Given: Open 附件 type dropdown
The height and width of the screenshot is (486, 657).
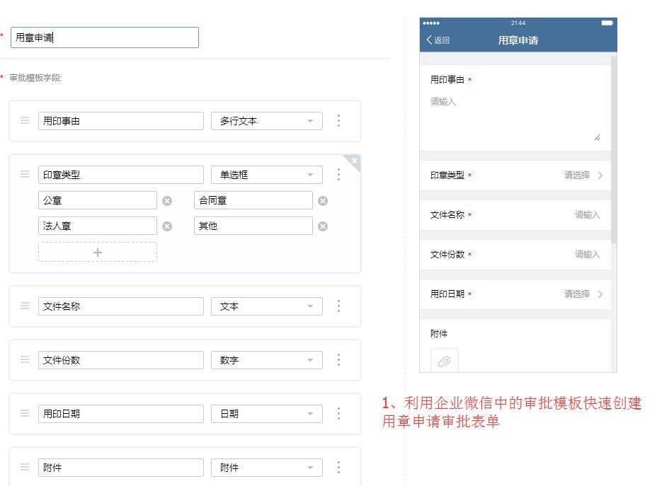Looking at the screenshot, I should tap(266, 468).
